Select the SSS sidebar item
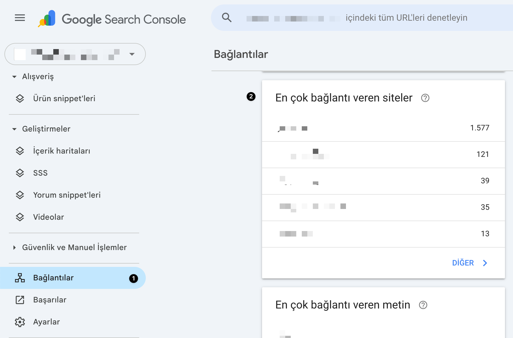This screenshot has height=338, width=513. pos(40,173)
